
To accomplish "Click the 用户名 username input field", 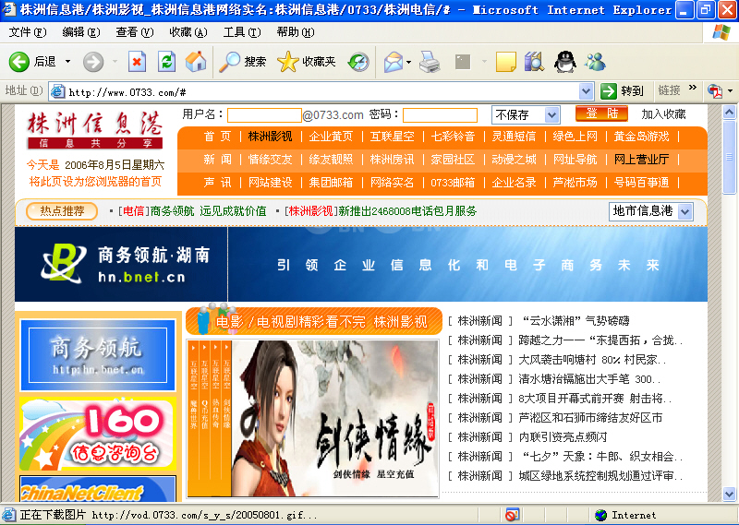I will pyautogui.click(x=264, y=115).
